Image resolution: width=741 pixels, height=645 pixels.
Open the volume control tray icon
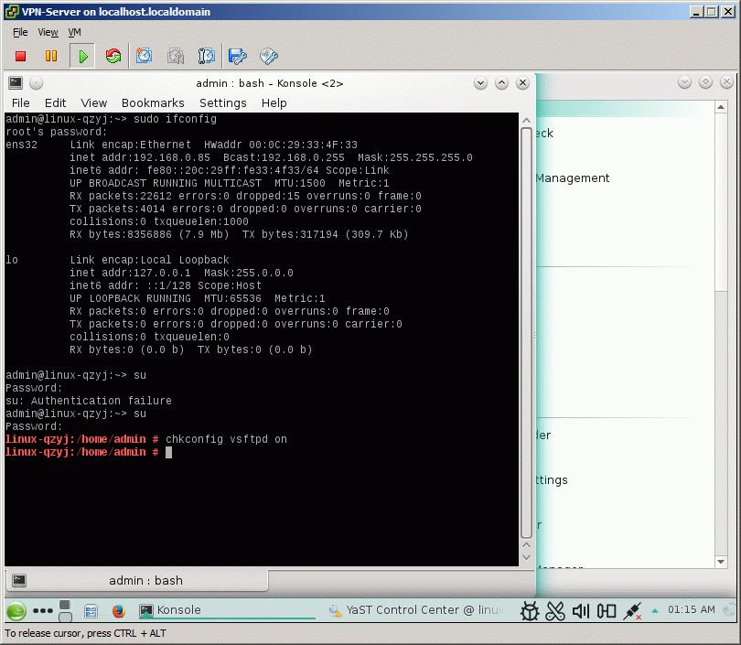[581, 611]
